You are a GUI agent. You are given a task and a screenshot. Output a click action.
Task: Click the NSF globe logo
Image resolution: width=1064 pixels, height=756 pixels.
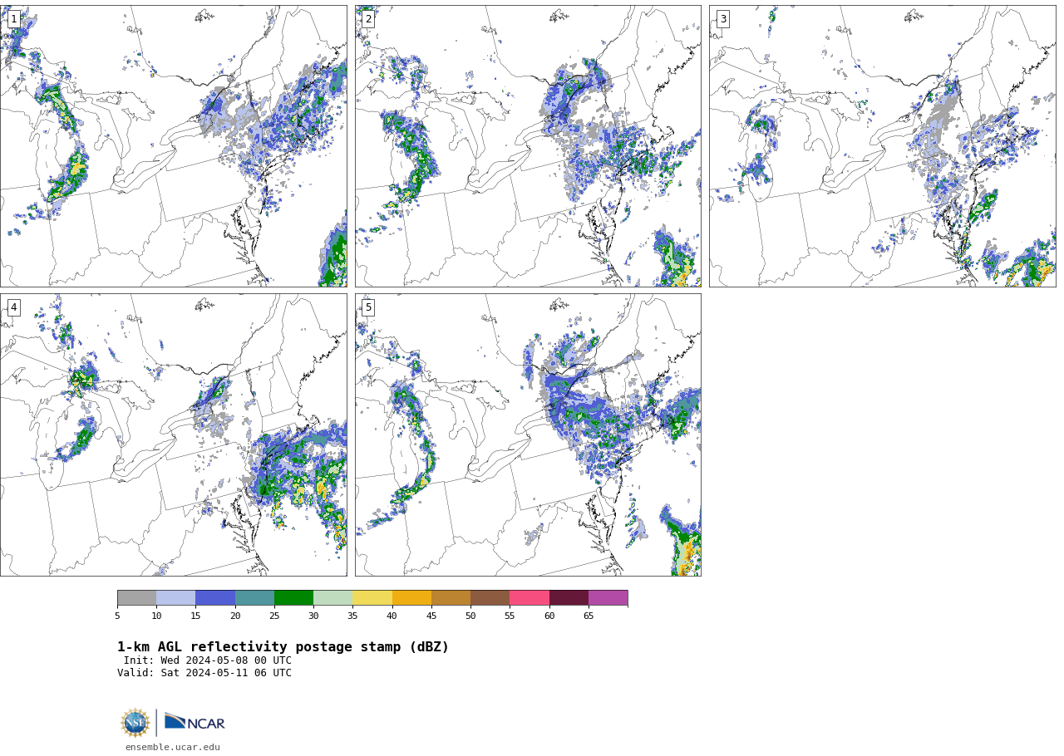(135, 723)
